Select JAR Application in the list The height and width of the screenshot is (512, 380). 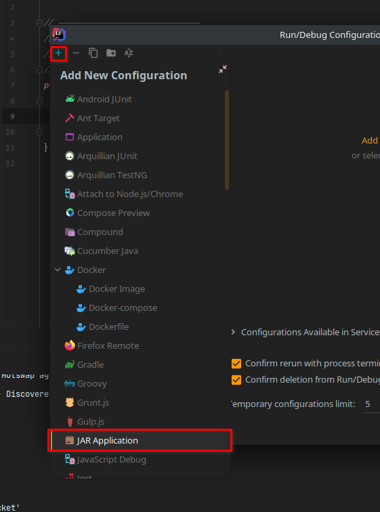[x=140, y=440]
